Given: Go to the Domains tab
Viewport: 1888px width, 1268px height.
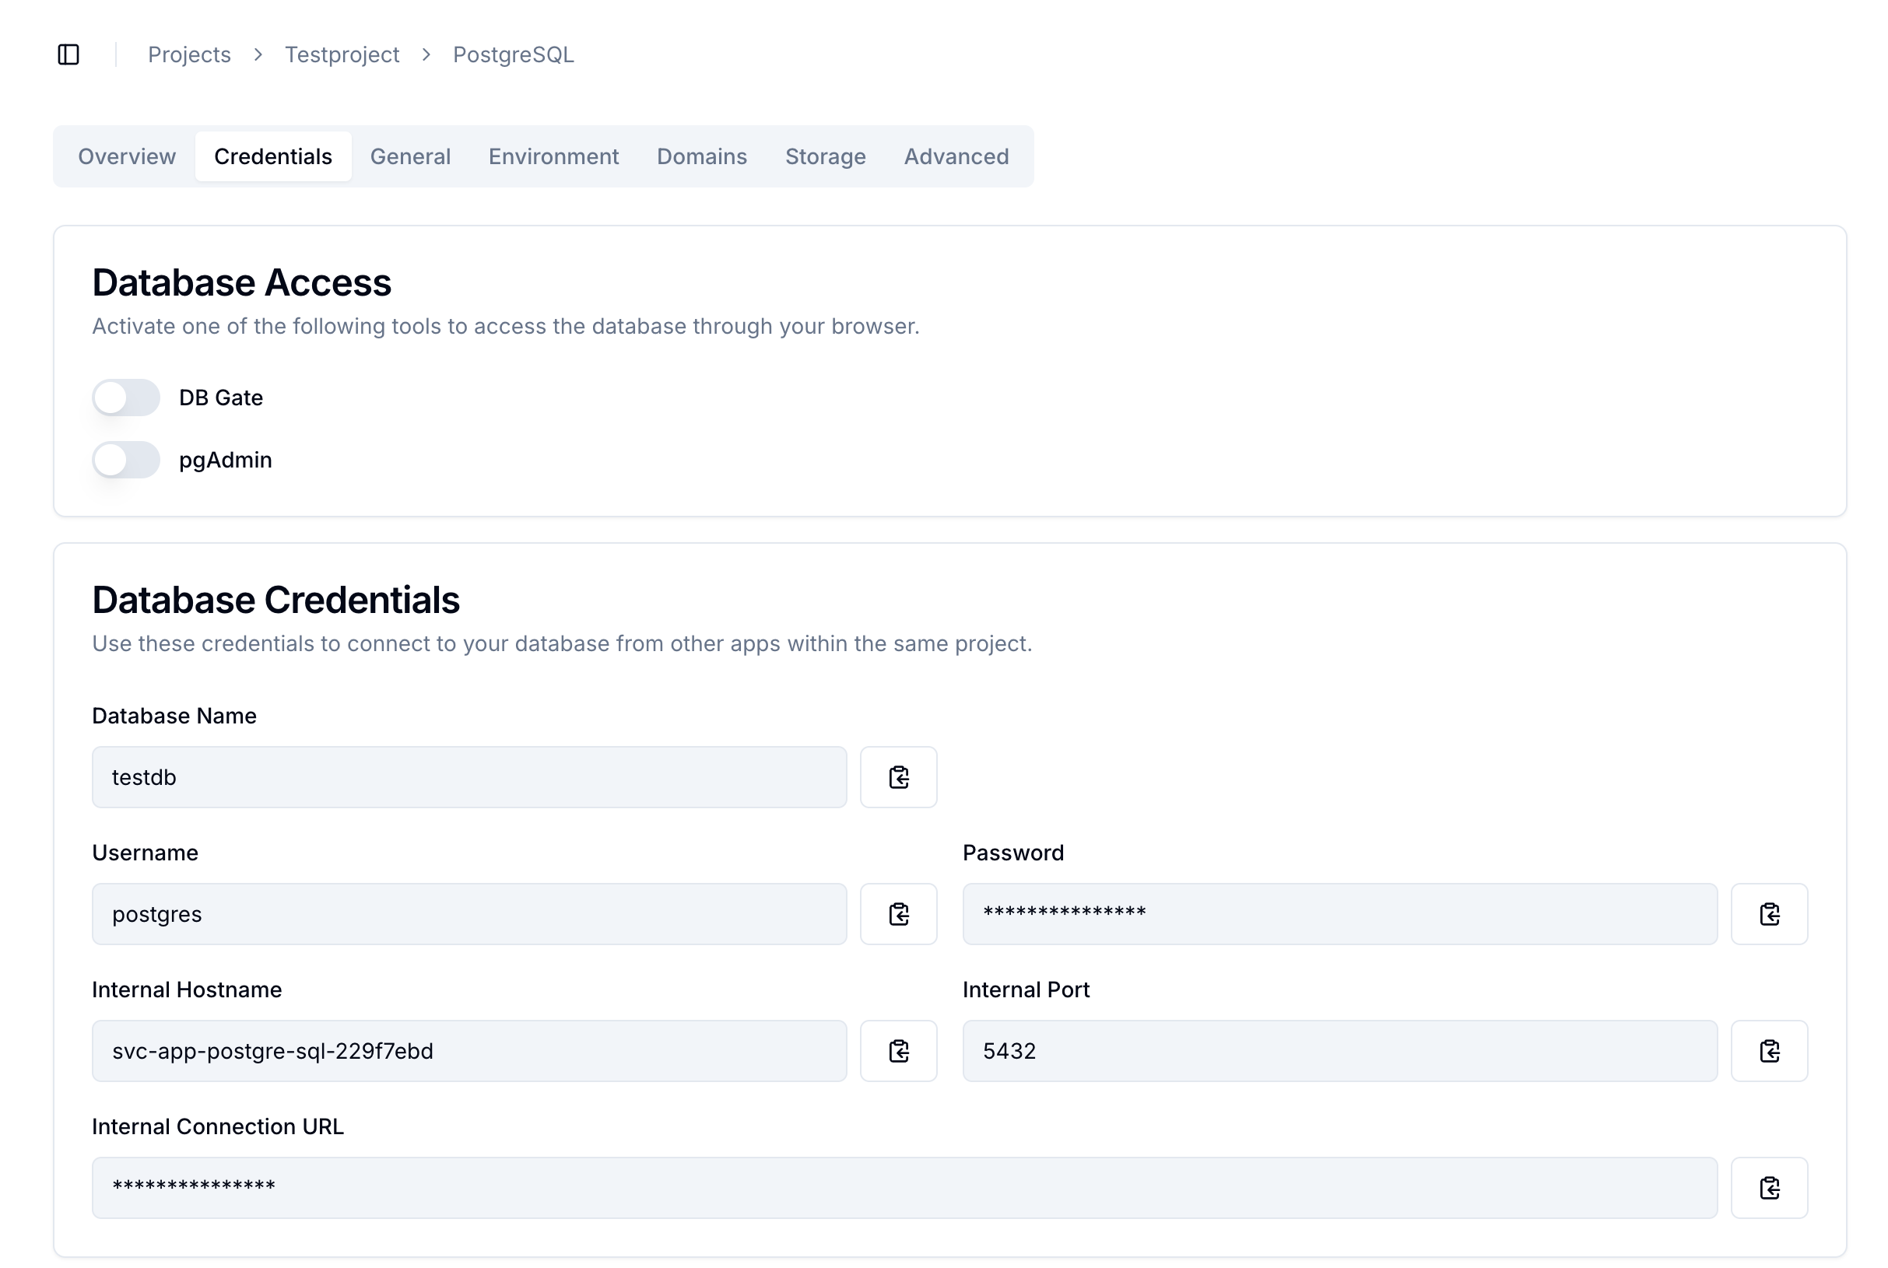Looking at the screenshot, I should click(x=701, y=156).
